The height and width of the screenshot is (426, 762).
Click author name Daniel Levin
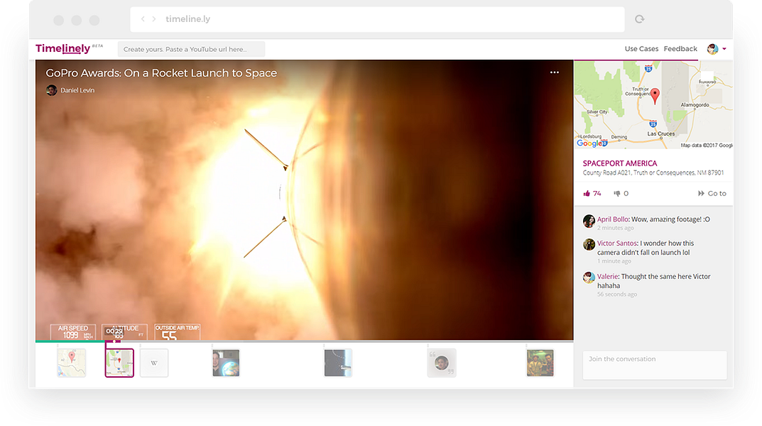pos(77,90)
